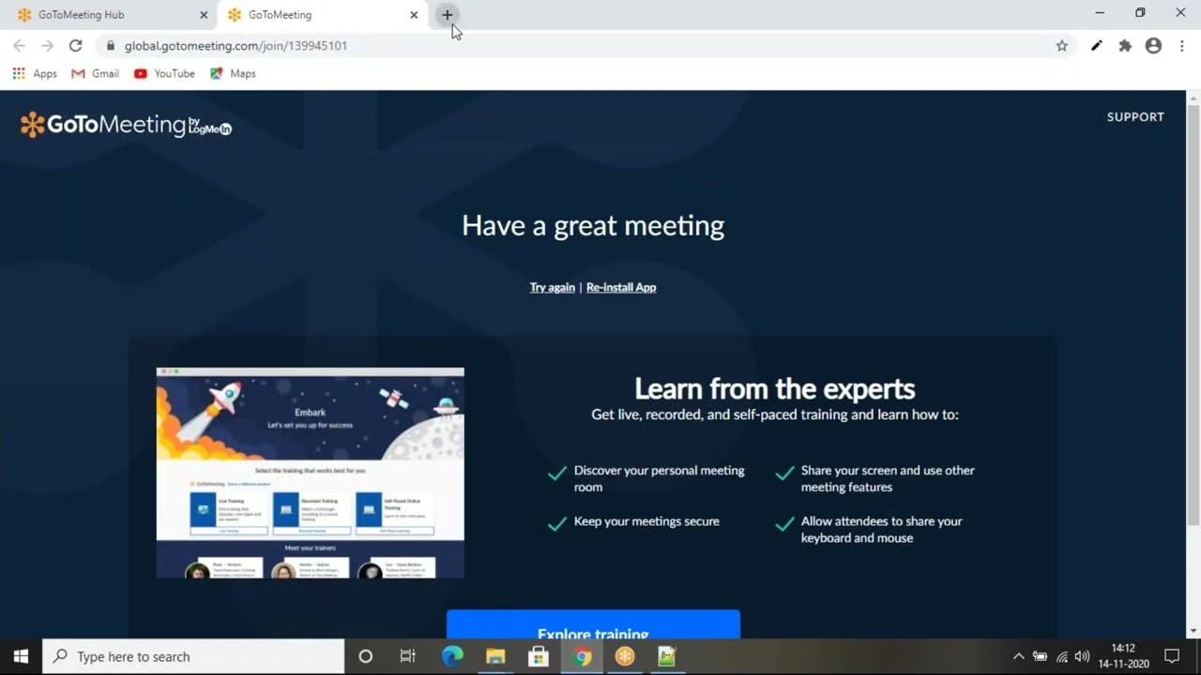Image resolution: width=1201 pixels, height=675 pixels.
Task: Click the Explore training button
Action: coord(593,624)
